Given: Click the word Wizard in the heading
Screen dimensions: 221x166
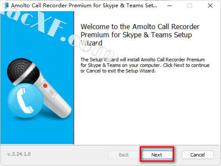Looking at the screenshot, I should point(91,43).
